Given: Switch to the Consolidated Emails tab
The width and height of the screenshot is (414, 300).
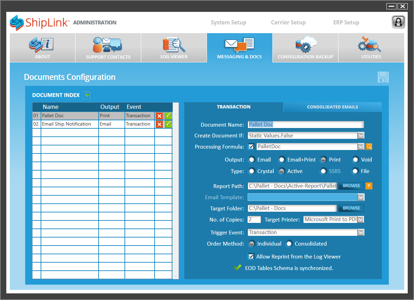Looking at the screenshot, I should tap(333, 107).
